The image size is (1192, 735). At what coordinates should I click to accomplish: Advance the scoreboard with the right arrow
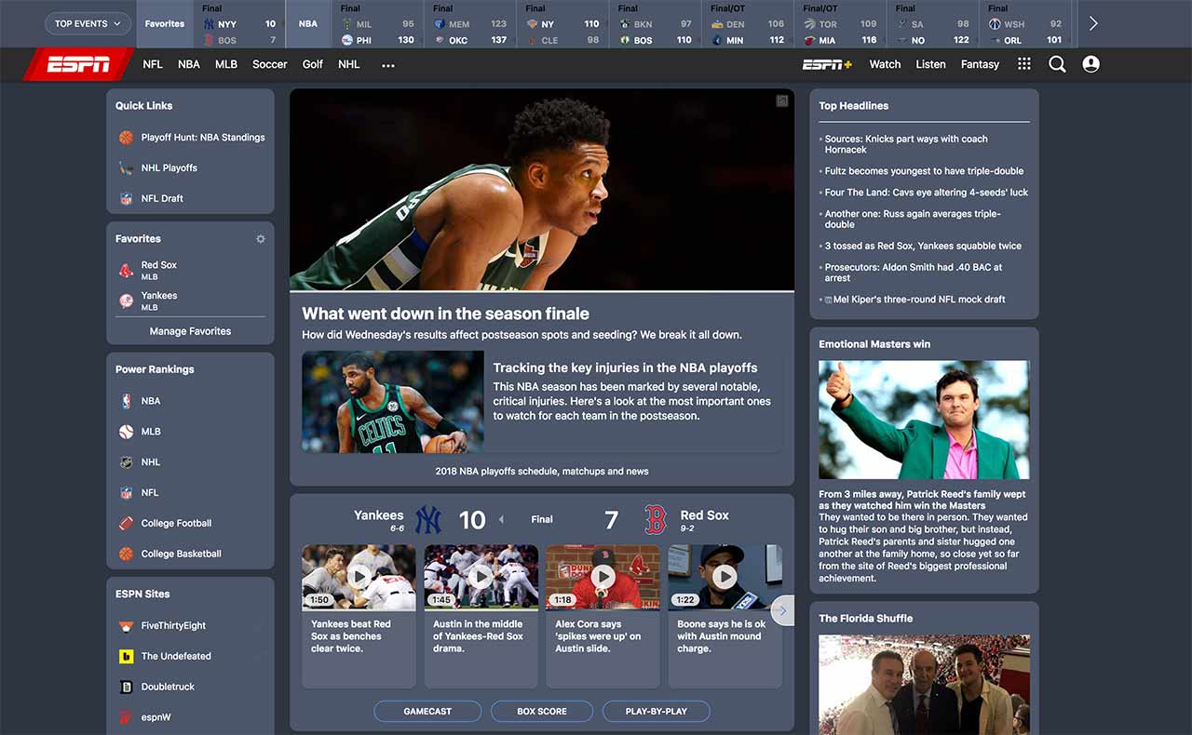pos(1093,23)
